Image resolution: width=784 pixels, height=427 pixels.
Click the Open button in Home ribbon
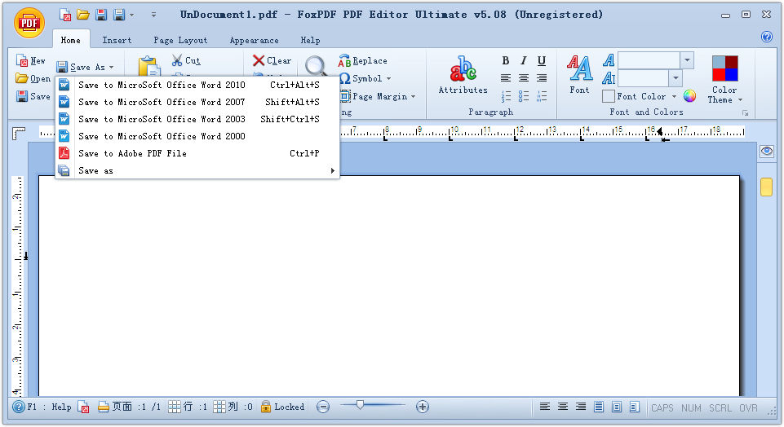[33, 78]
